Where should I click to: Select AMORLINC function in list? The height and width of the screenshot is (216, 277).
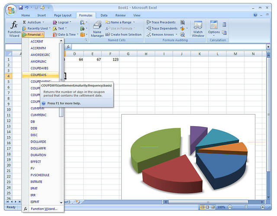[40, 61]
